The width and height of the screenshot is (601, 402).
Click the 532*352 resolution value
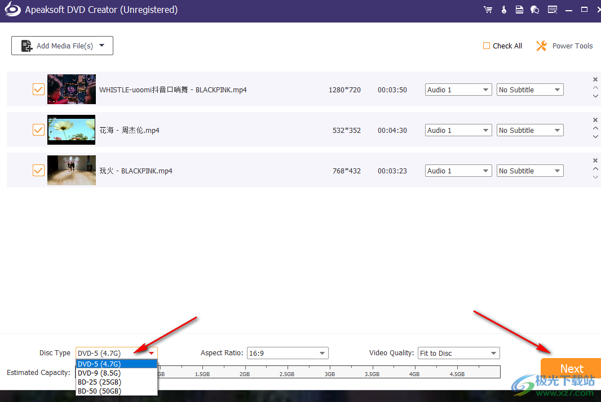tap(347, 131)
